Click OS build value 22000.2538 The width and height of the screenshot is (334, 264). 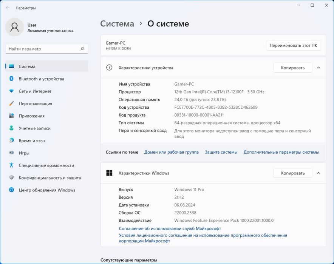tap(185, 213)
